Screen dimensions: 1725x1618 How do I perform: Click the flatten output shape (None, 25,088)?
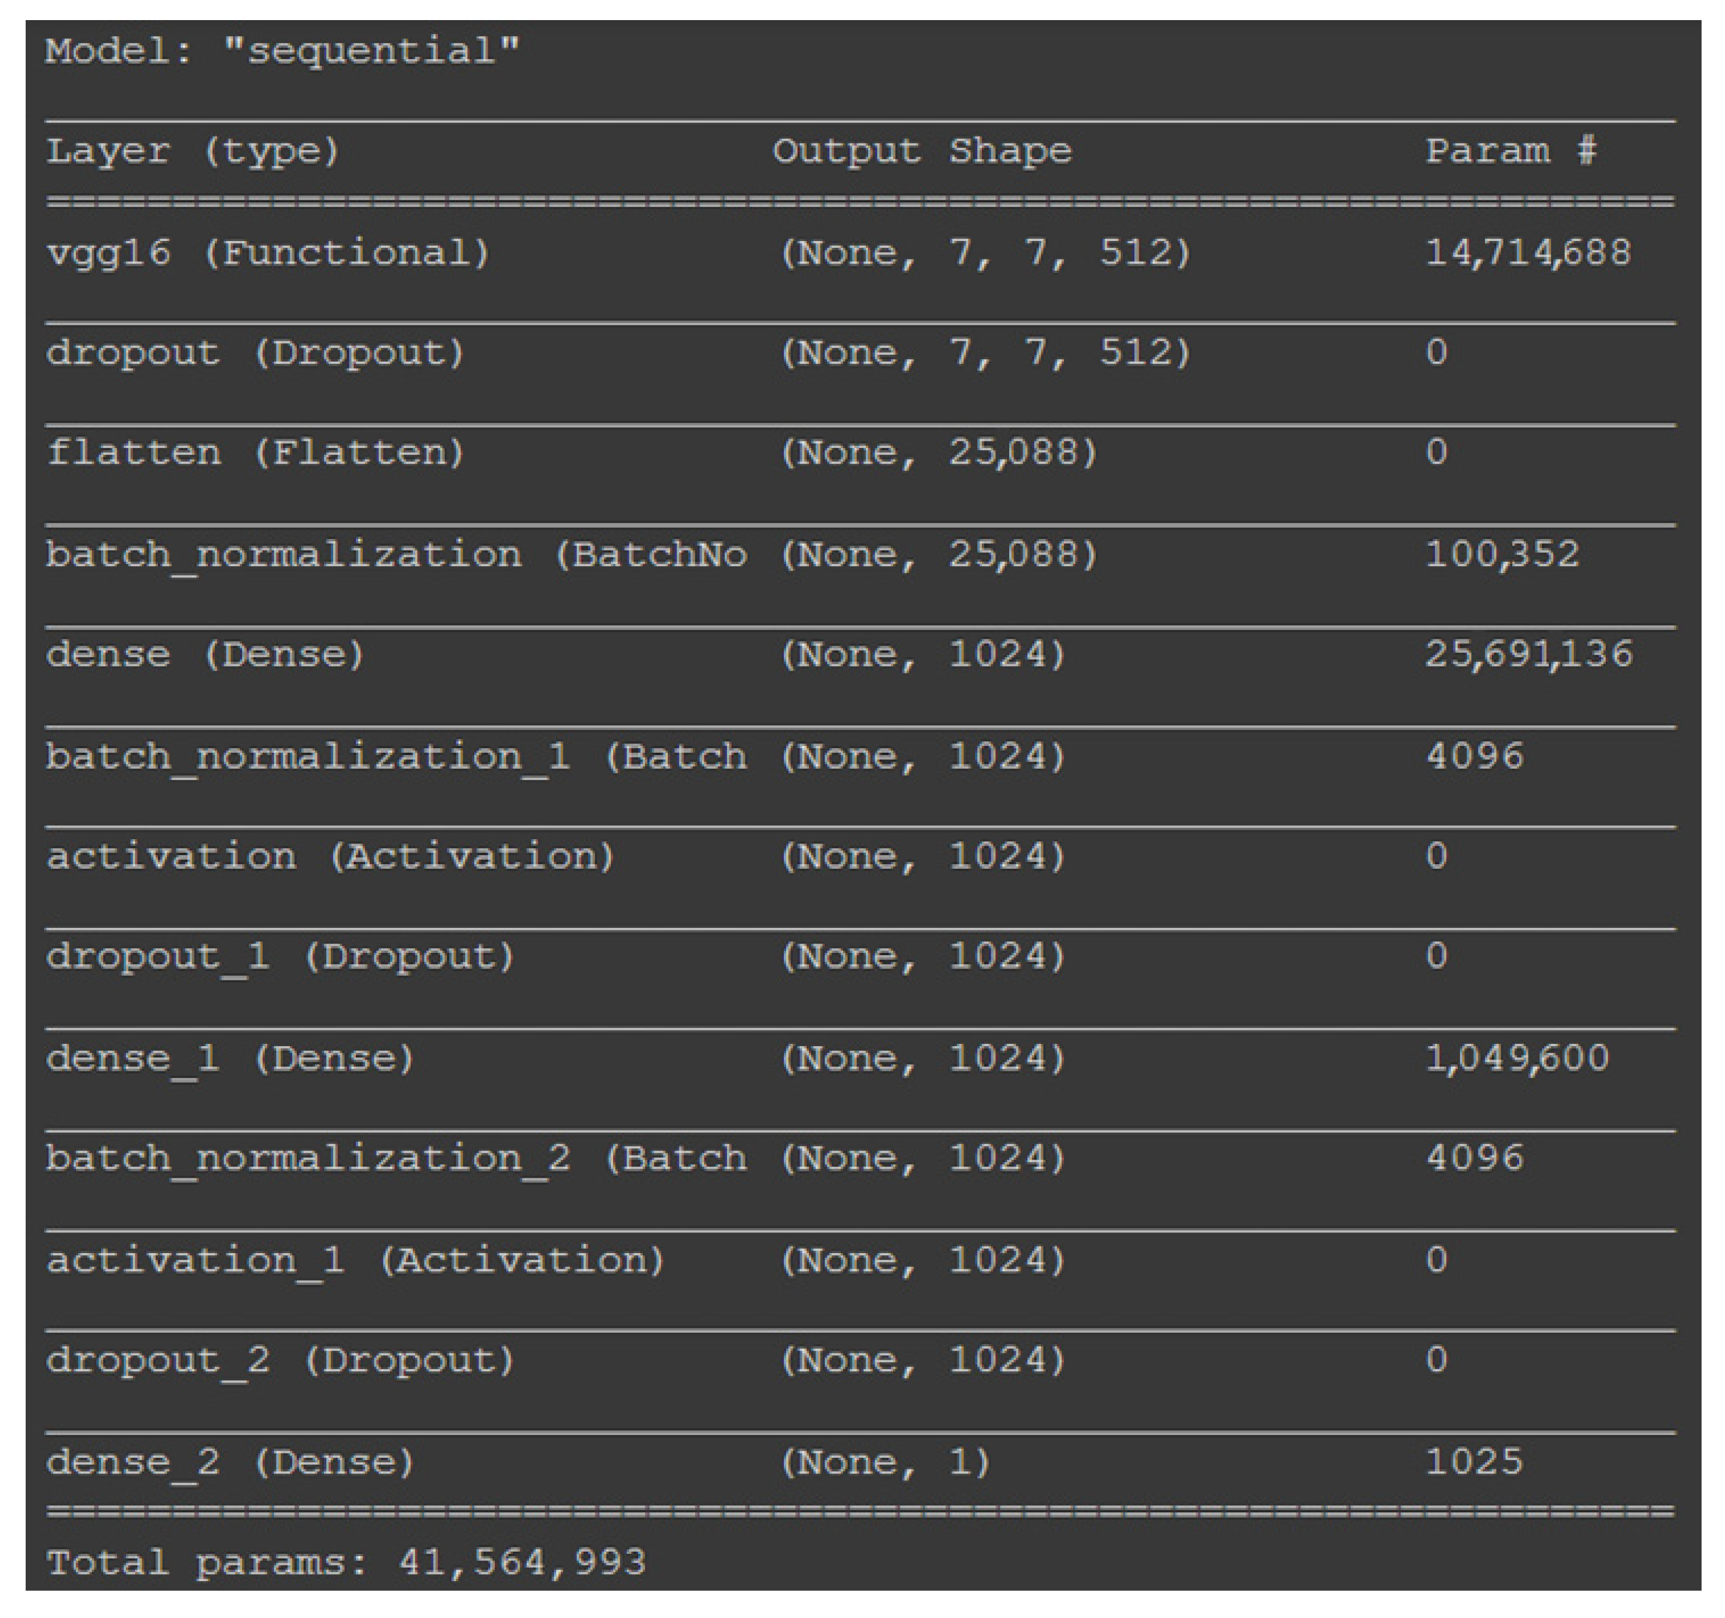coord(939,453)
